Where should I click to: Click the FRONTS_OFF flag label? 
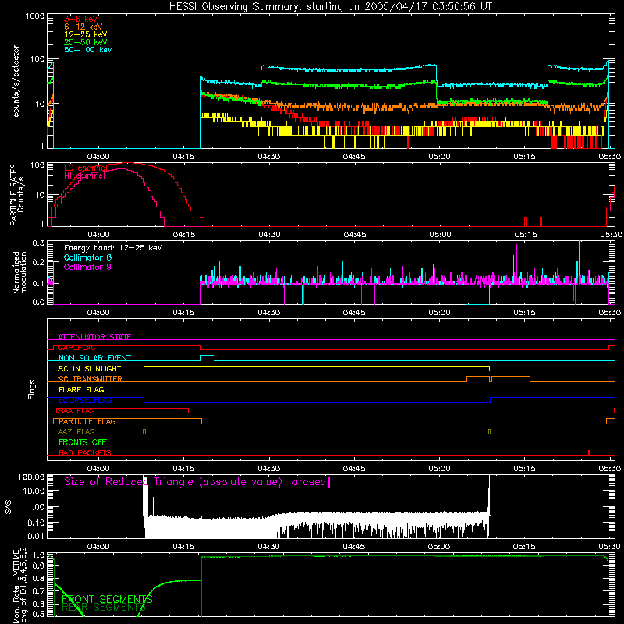coord(83,442)
